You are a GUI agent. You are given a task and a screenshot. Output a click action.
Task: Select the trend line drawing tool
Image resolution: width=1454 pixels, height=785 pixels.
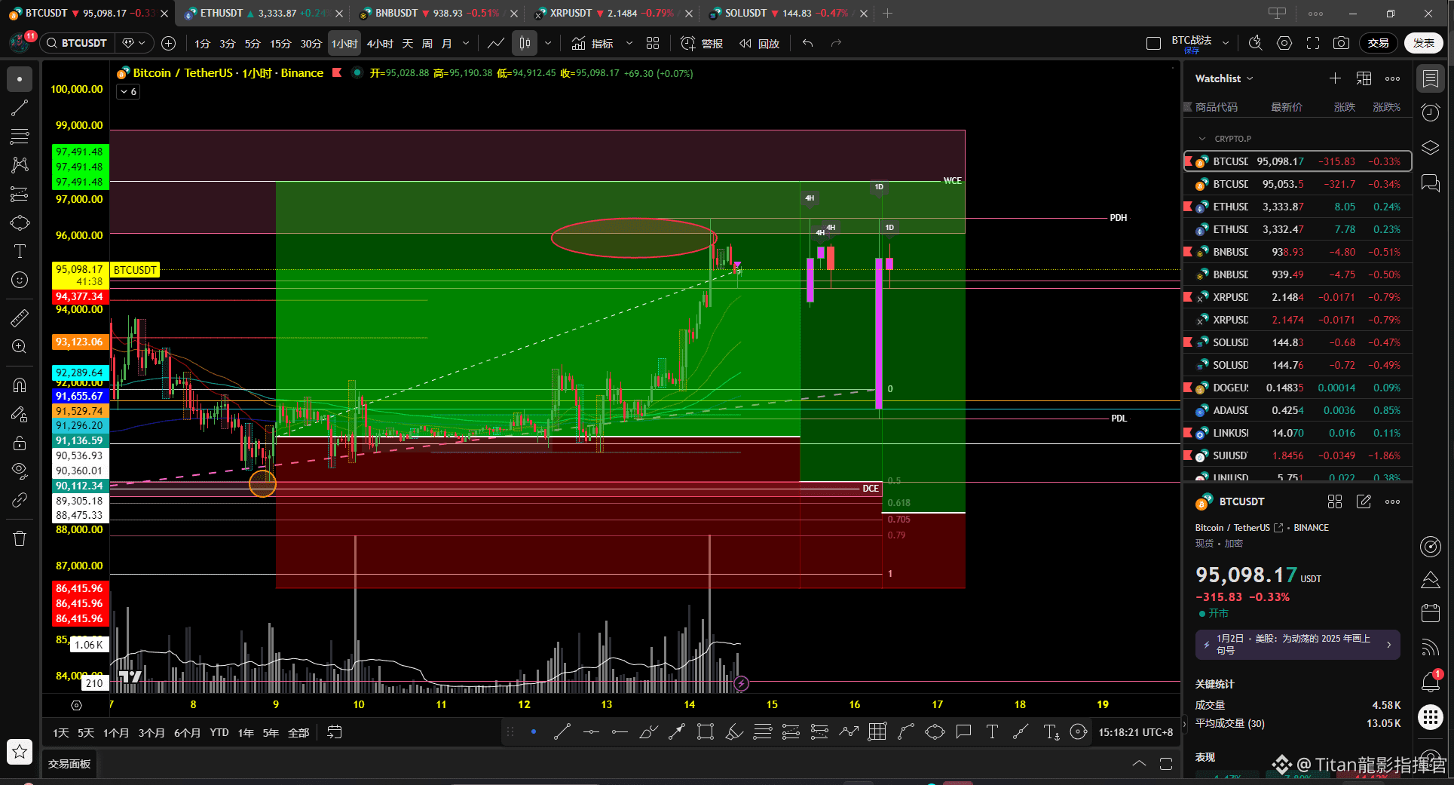(x=20, y=108)
